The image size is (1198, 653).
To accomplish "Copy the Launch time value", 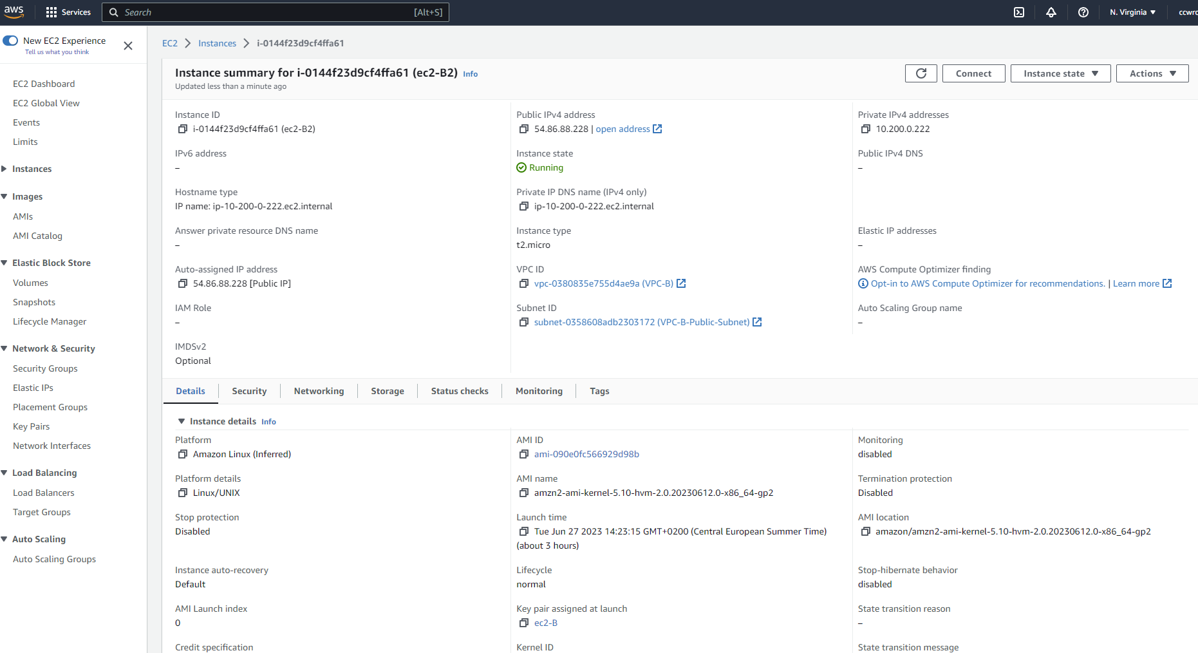I will [524, 532].
